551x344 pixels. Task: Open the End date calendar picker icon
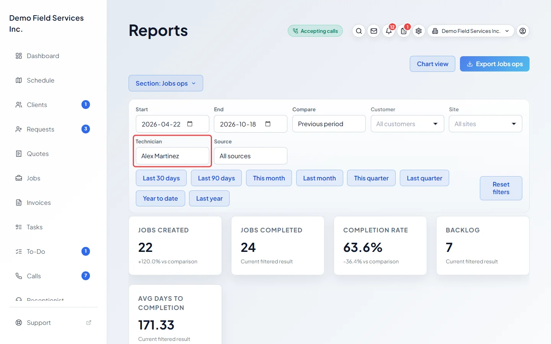pyautogui.click(x=268, y=124)
